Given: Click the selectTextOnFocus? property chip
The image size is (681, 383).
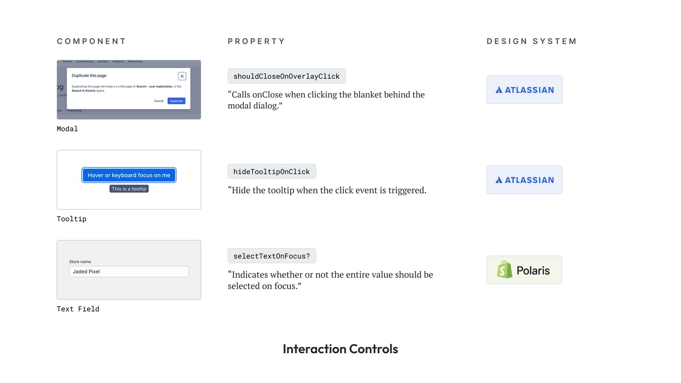Looking at the screenshot, I should 272,256.
